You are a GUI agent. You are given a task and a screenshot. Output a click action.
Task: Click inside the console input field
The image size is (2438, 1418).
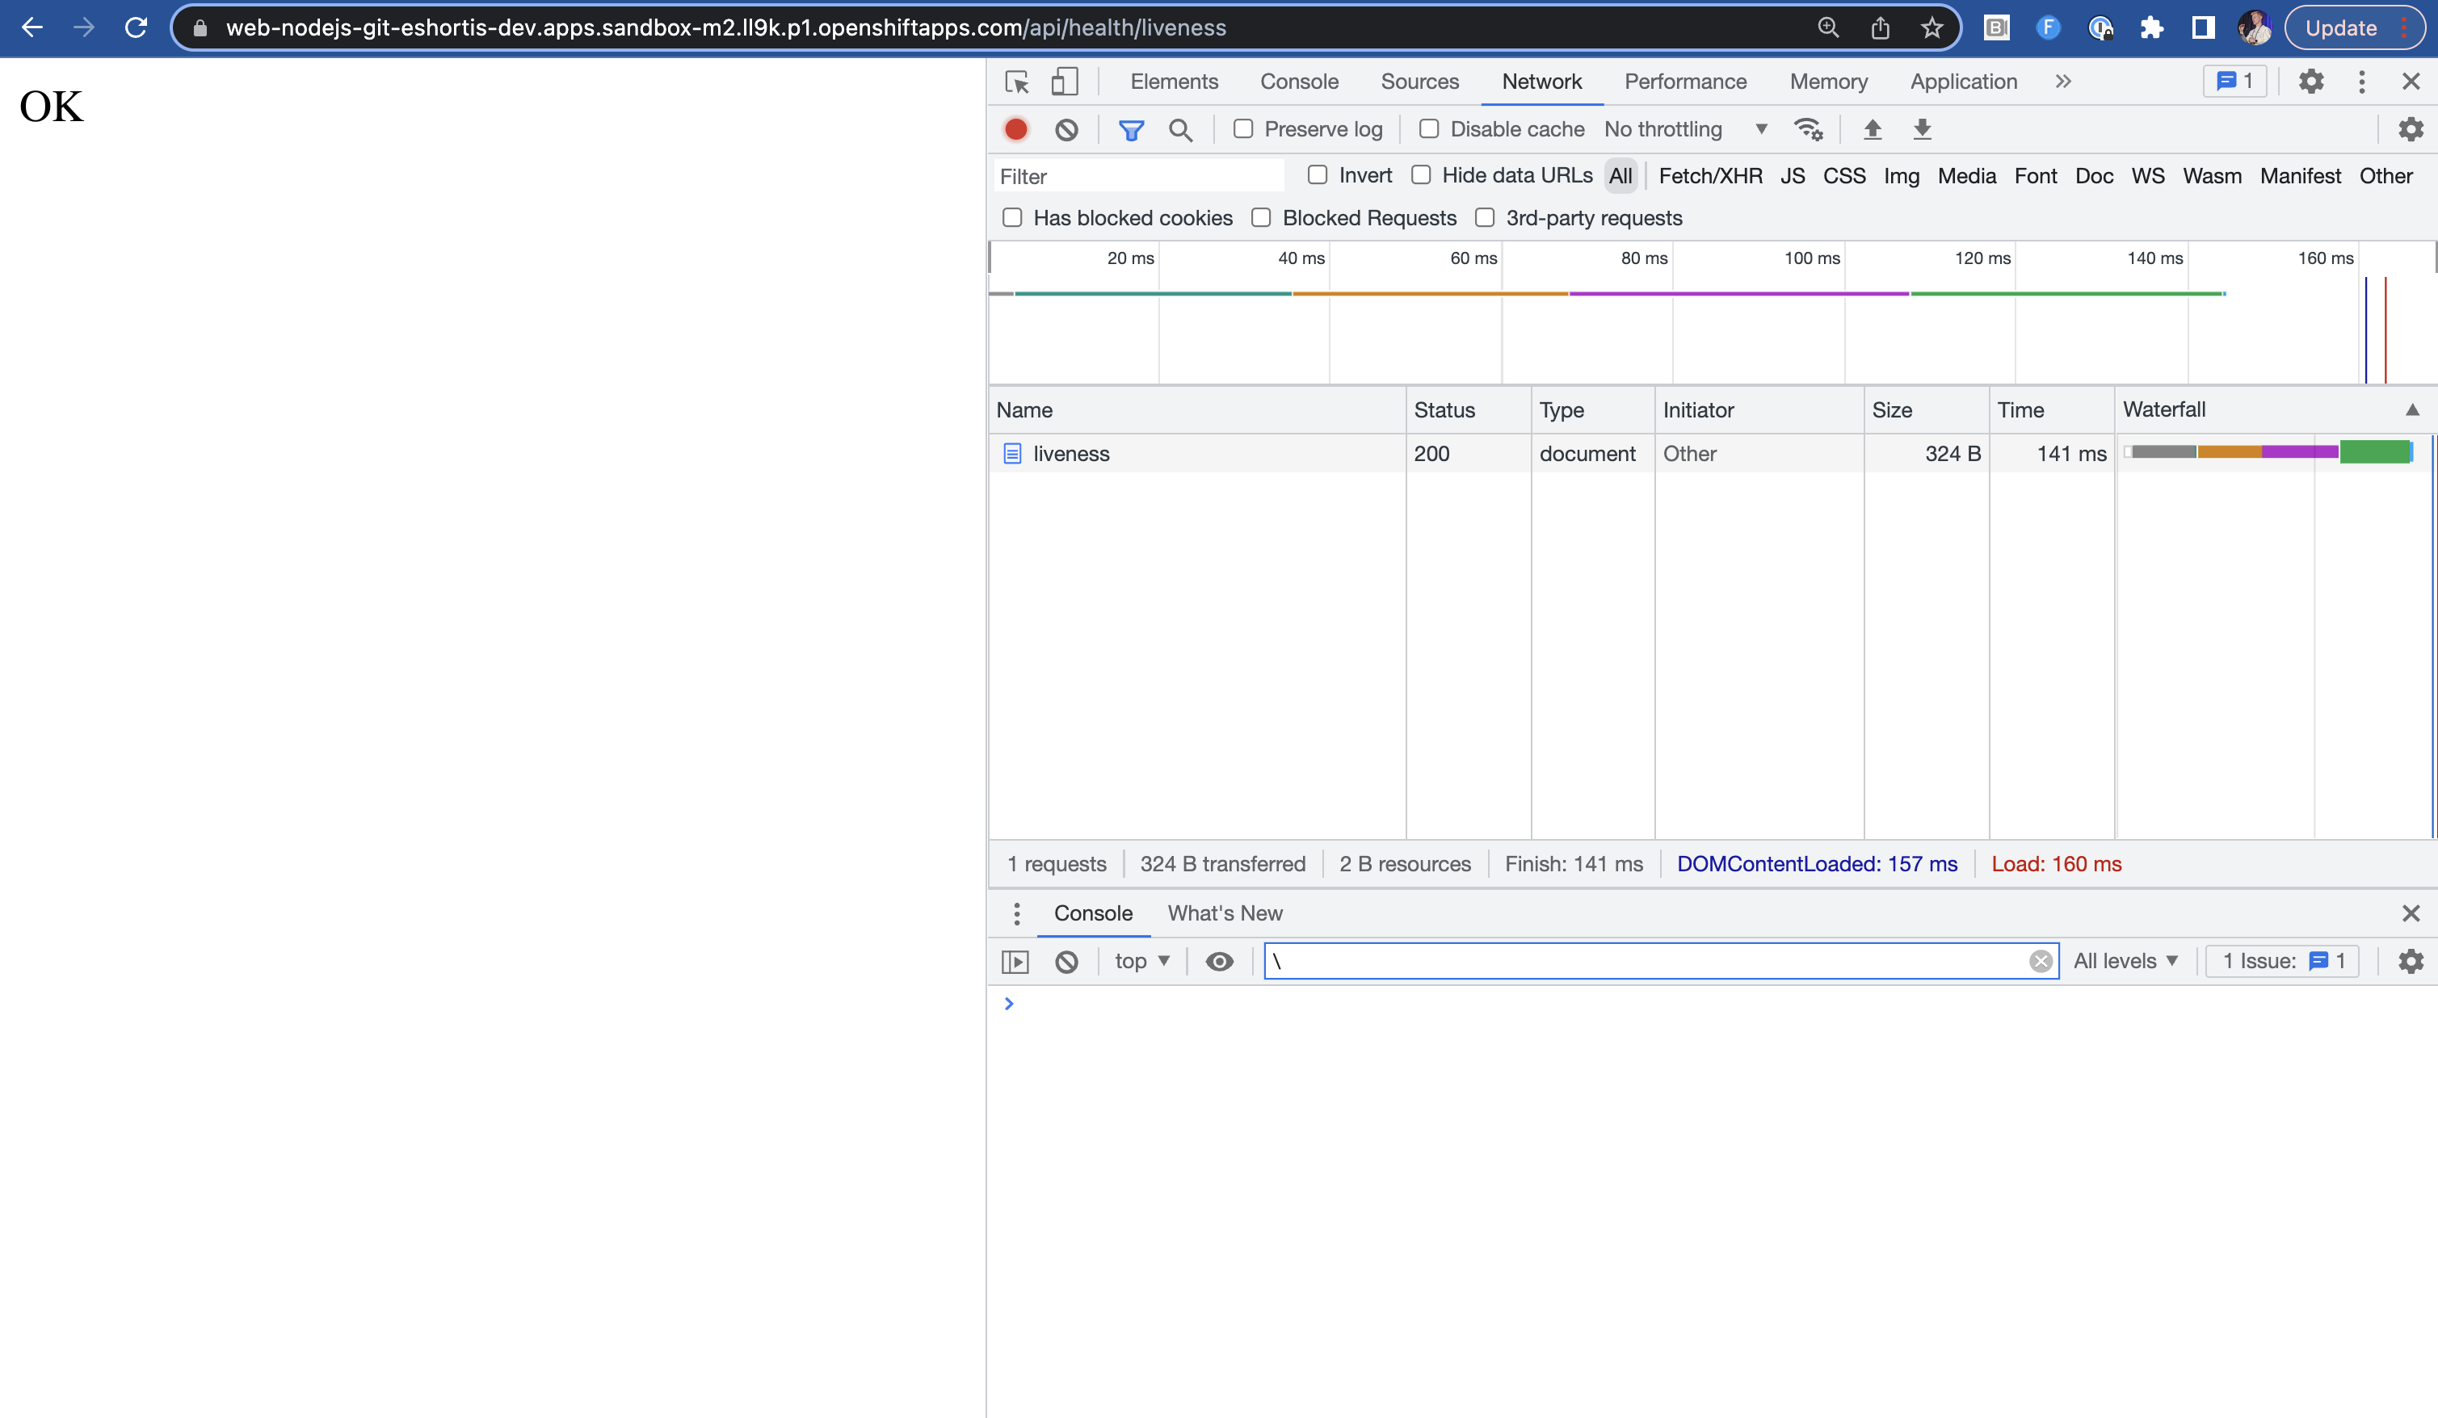click(1645, 960)
